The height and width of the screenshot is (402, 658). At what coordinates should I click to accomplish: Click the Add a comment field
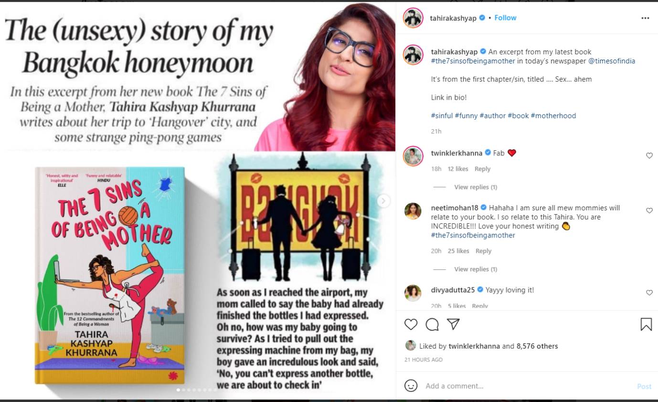click(528, 386)
